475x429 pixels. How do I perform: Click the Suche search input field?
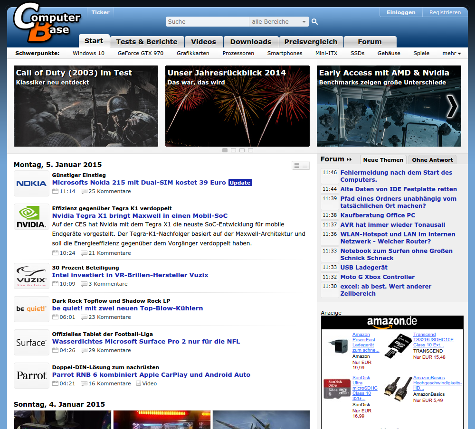tap(207, 22)
